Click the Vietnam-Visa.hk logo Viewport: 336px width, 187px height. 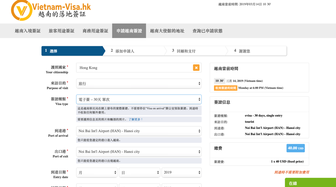[51, 10]
